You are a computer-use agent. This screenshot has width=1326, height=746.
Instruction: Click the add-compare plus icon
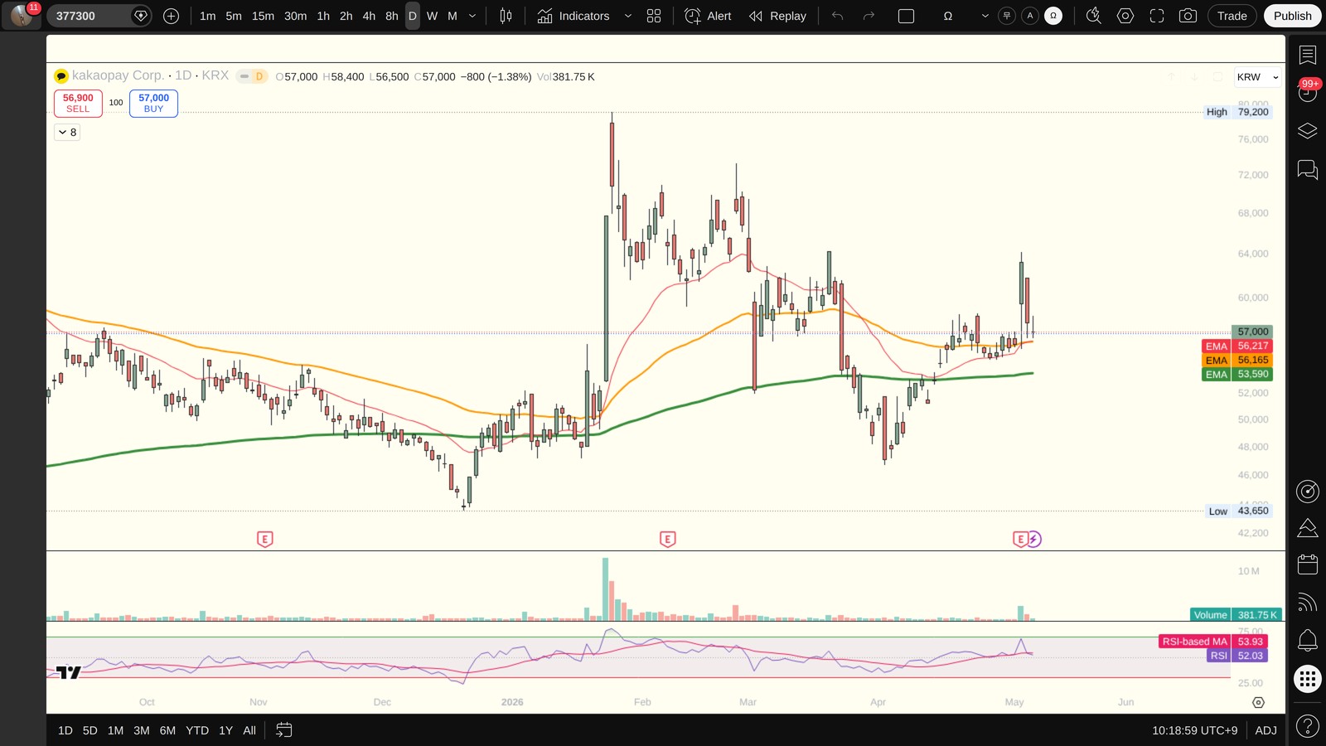tap(171, 16)
